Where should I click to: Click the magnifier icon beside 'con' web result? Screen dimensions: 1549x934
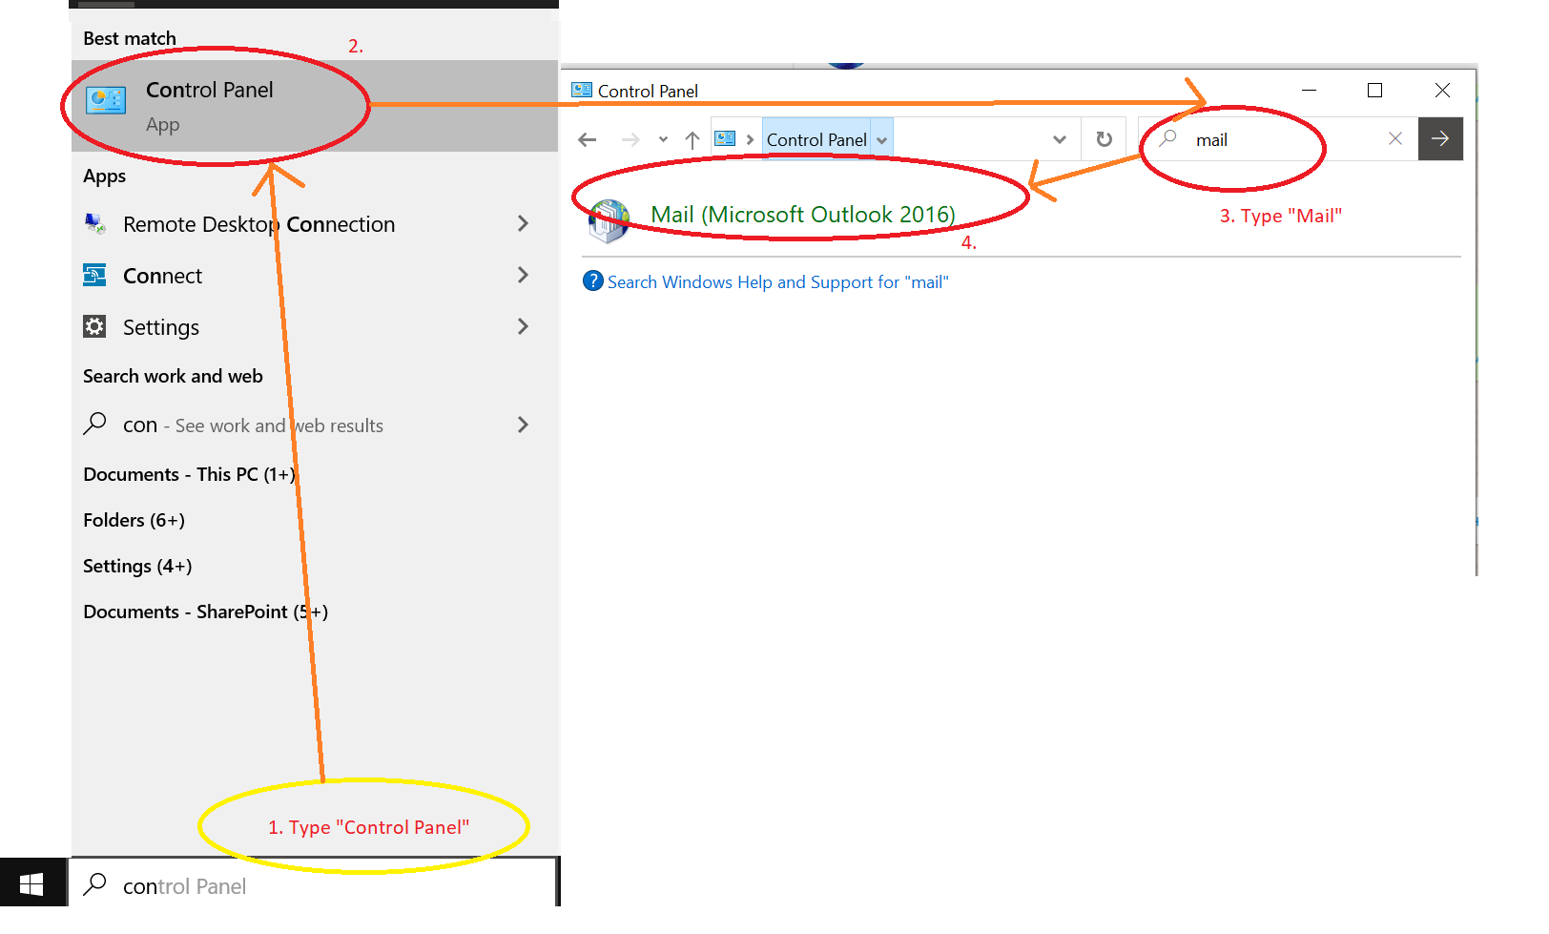94,424
